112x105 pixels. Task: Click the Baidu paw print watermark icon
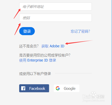(x=93, y=95)
